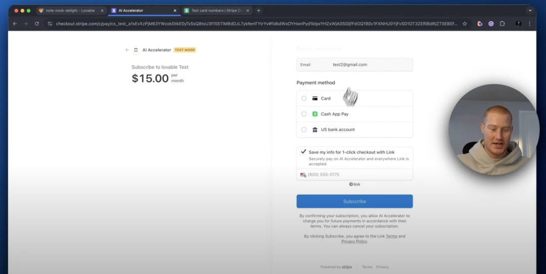The height and width of the screenshot is (274, 546).
Task: Close the note-nook-delight Lovable tab
Action: 102,11
